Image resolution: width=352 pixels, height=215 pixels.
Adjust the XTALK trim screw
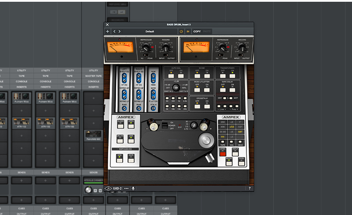pyautogui.click(x=153, y=109)
